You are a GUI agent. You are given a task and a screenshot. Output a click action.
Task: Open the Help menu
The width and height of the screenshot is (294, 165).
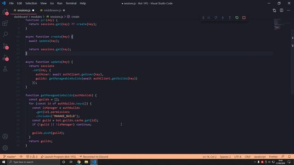point(83,3)
